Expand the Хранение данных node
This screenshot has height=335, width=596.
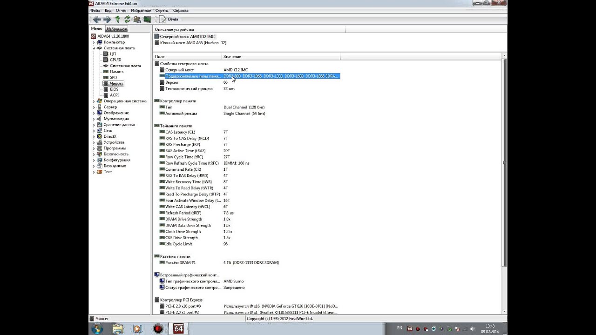[x=94, y=125]
